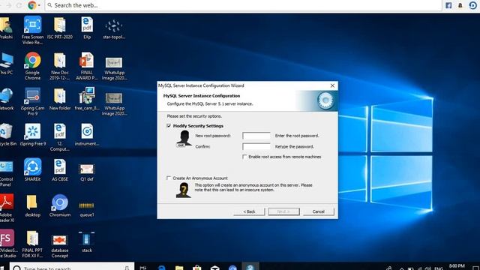Viewport: 480px width, 270px height.
Task: Click the taskbar clock showing 8:00 PM
Action: pos(457,266)
